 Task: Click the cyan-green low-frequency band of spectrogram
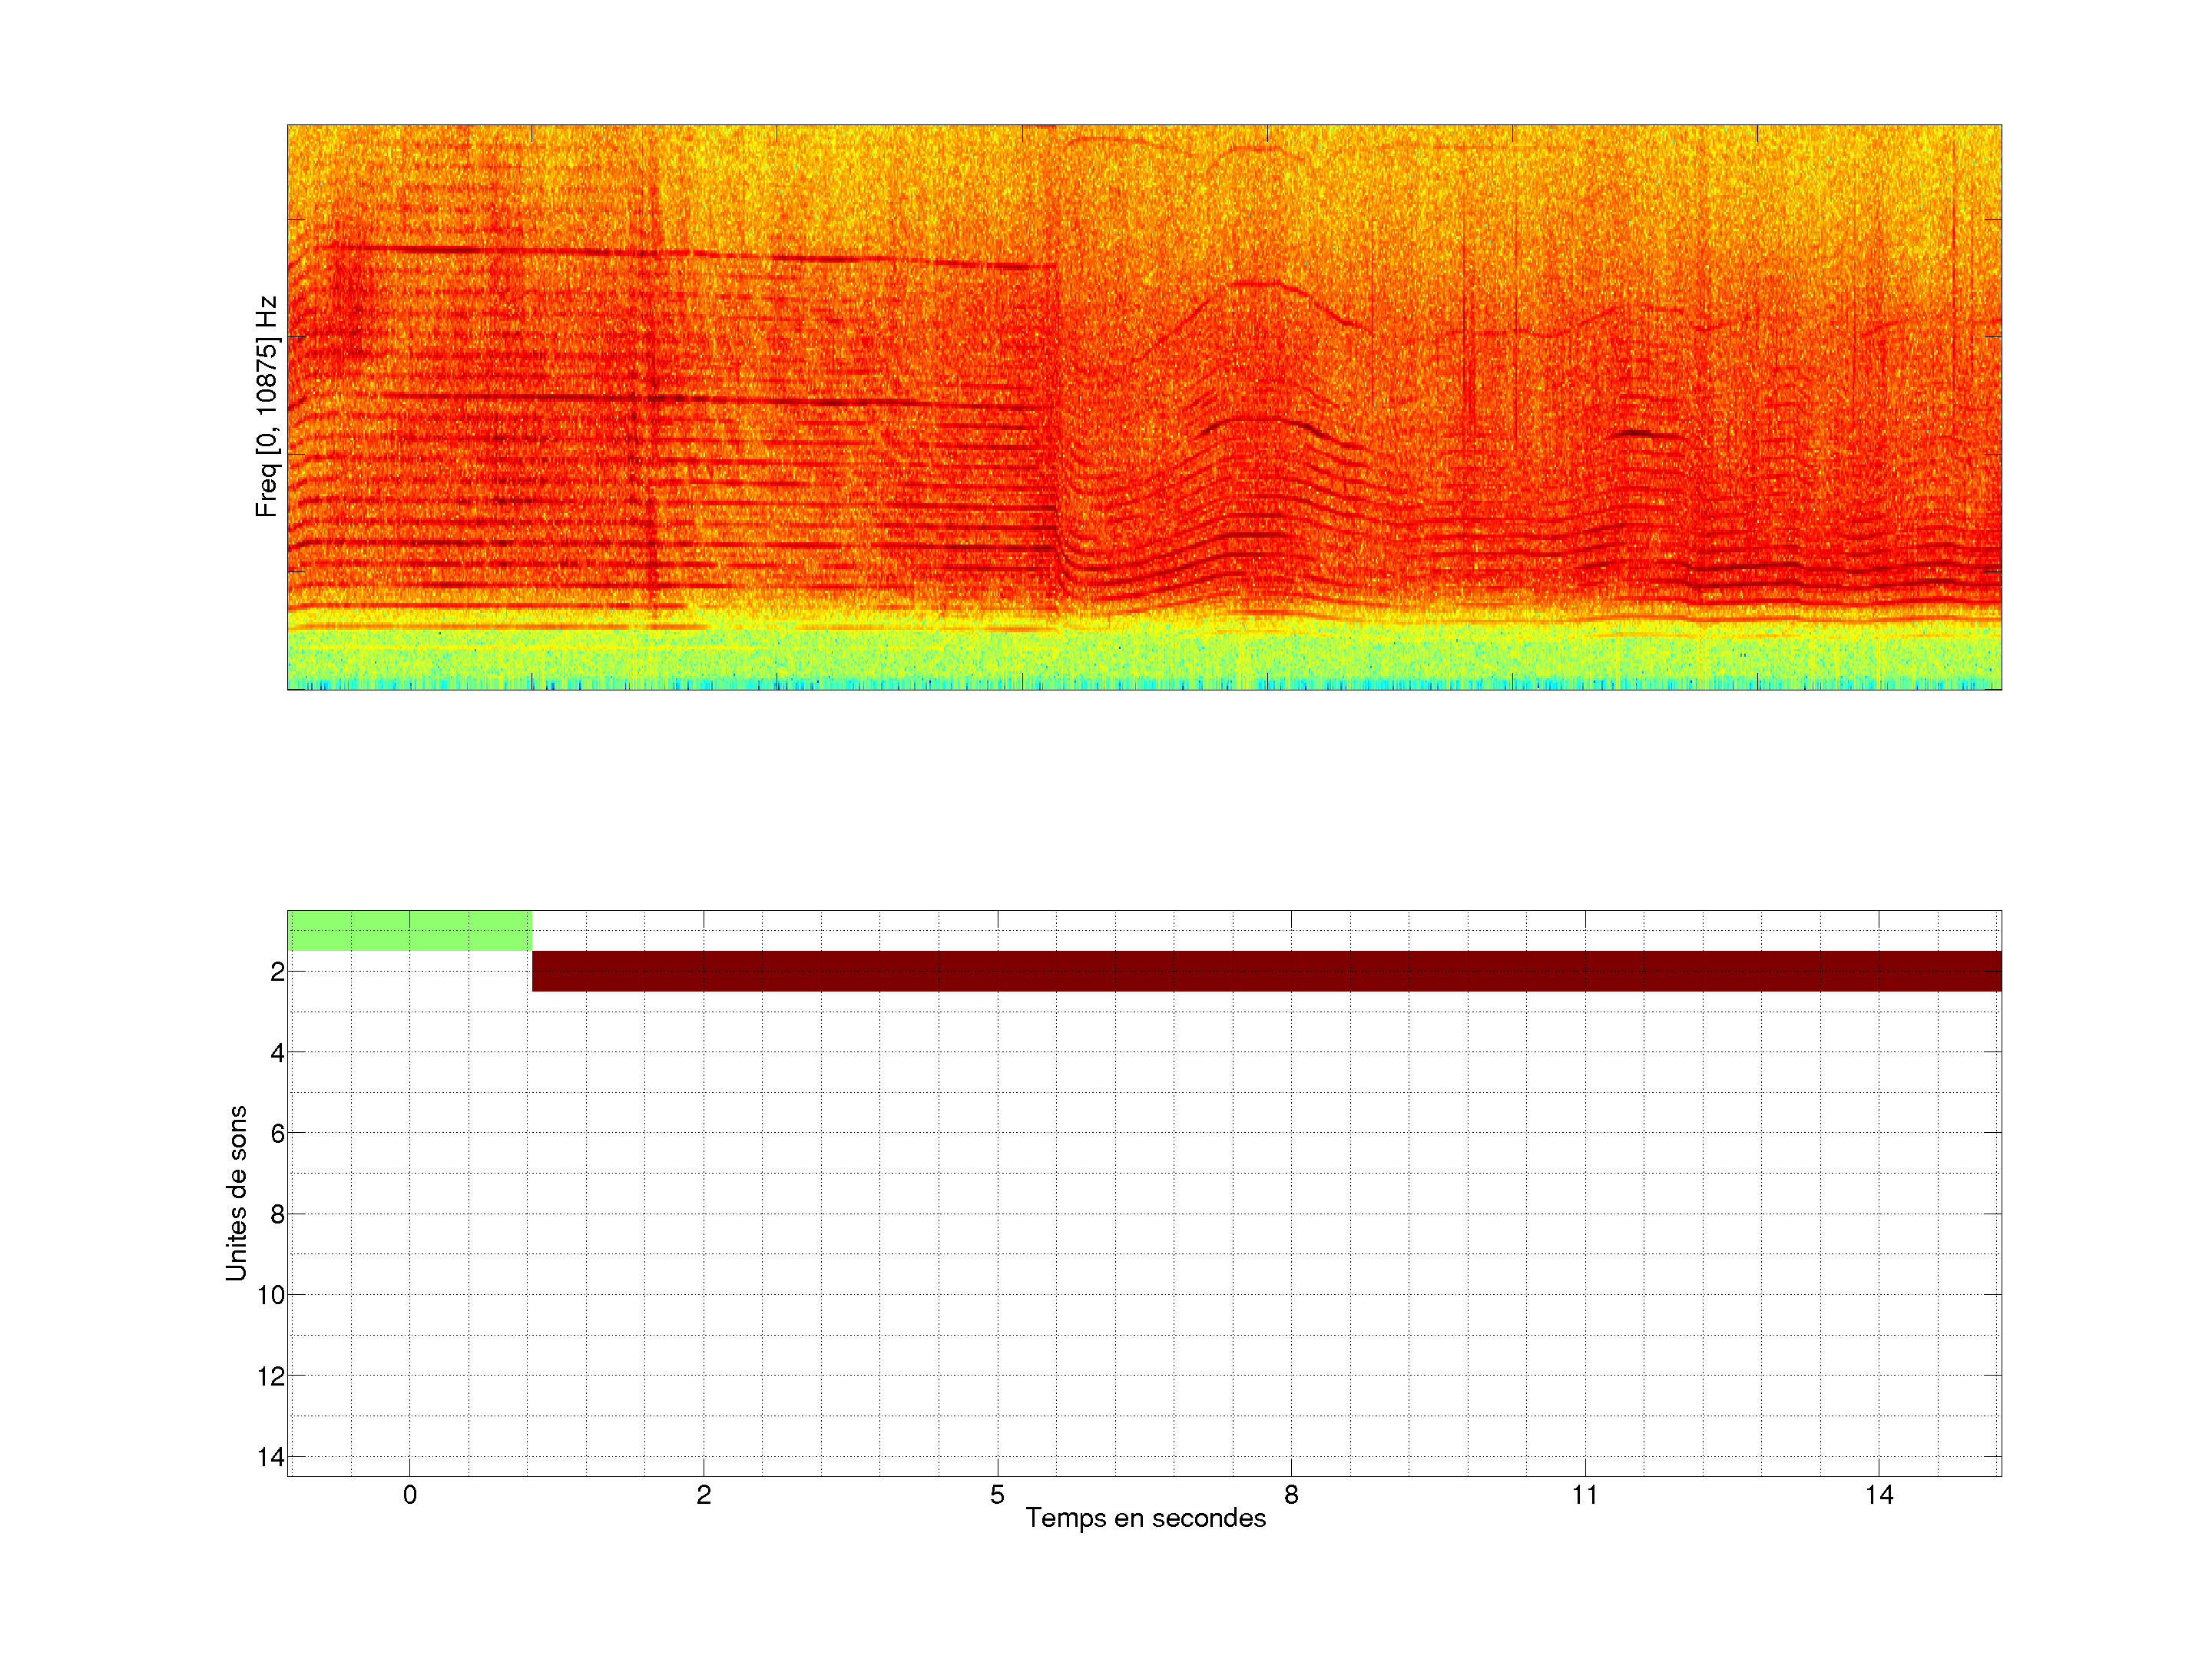coord(1144,658)
